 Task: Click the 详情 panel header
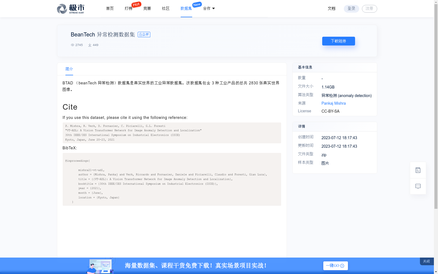301,127
